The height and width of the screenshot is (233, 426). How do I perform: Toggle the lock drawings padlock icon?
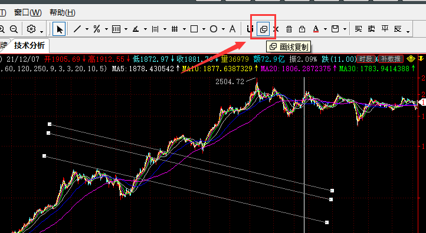(x=302, y=29)
